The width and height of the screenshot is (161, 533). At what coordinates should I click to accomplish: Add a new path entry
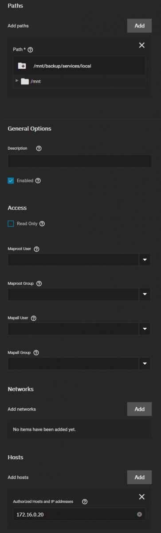pyautogui.click(x=140, y=26)
